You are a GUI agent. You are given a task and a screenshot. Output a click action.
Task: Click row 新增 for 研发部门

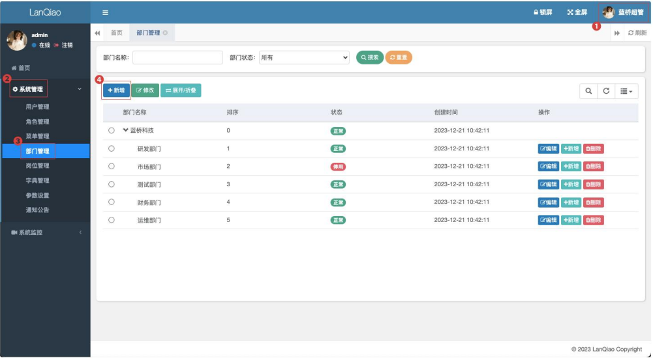pos(571,148)
